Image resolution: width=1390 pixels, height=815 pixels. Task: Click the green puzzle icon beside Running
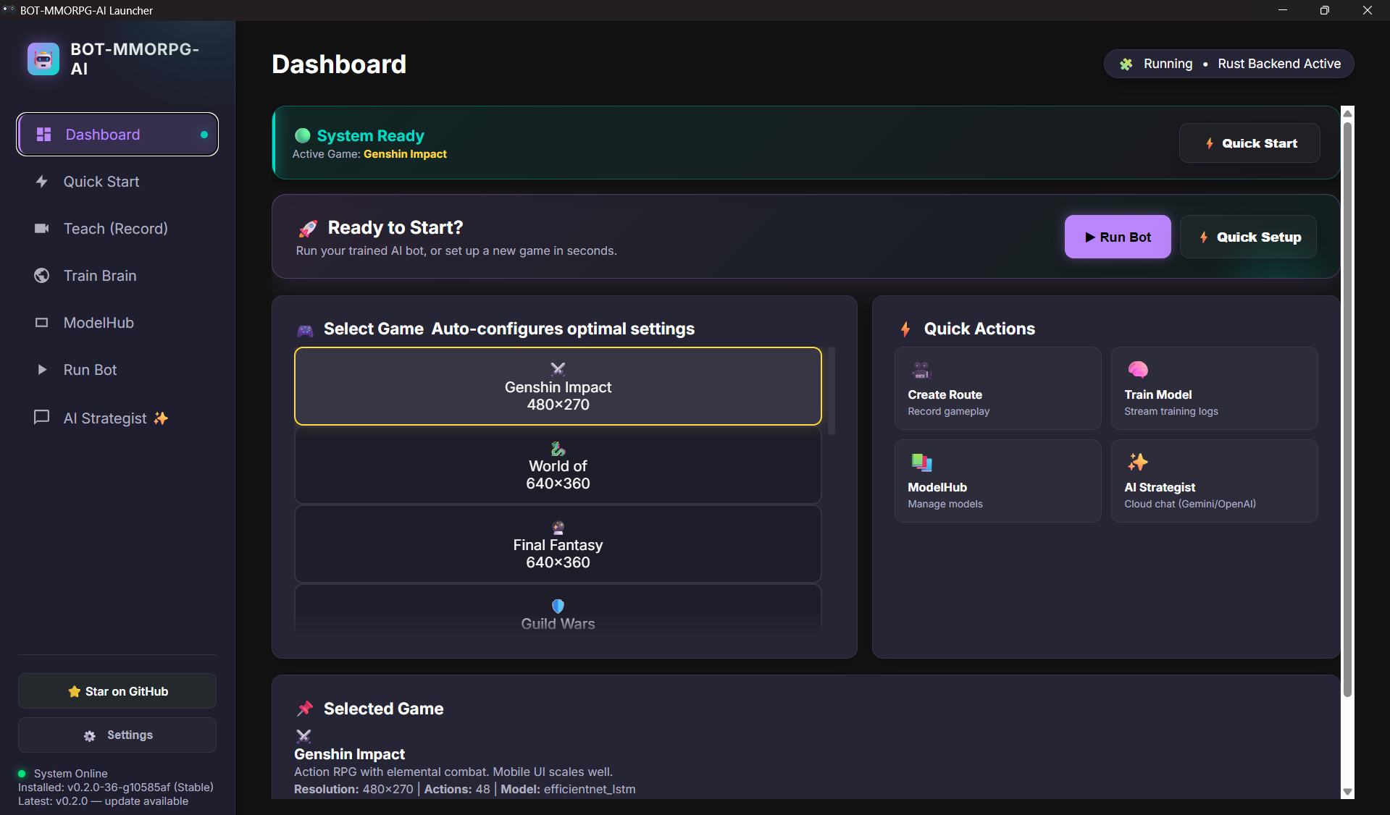1126,64
